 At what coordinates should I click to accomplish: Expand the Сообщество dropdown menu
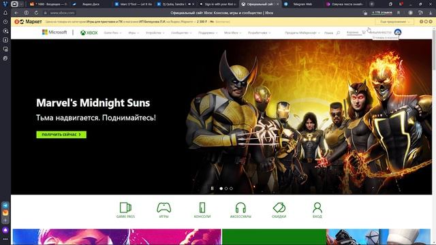click(x=181, y=33)
